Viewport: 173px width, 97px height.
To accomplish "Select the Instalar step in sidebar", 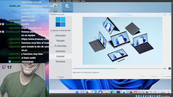I will coord(61,56).
